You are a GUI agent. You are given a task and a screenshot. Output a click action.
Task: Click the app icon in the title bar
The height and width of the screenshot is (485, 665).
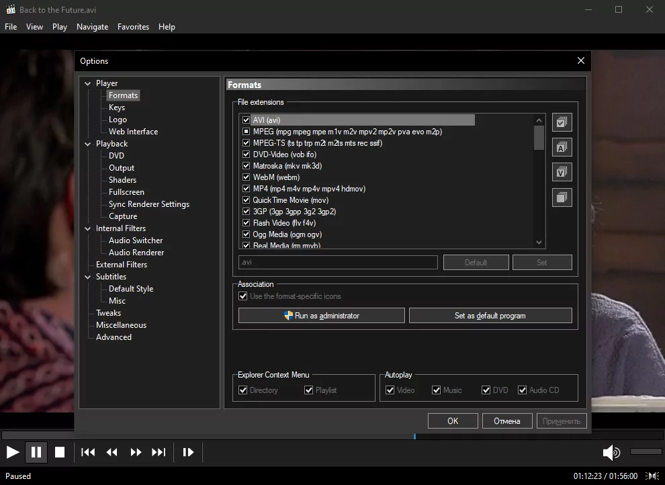pyautogui.click(x=11, y=9)
